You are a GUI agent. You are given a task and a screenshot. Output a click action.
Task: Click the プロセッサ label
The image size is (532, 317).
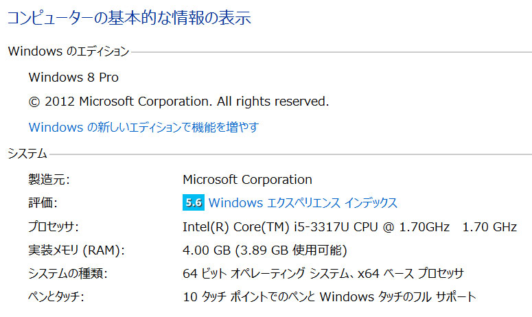tap(54, 226)
